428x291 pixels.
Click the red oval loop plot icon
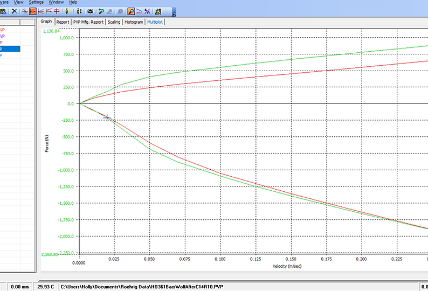tap(57, 11)
